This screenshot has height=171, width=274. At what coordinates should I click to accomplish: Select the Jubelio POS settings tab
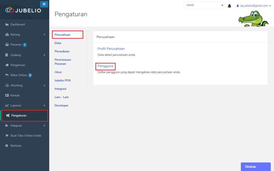pyautogui.click(x=63, y=80)
